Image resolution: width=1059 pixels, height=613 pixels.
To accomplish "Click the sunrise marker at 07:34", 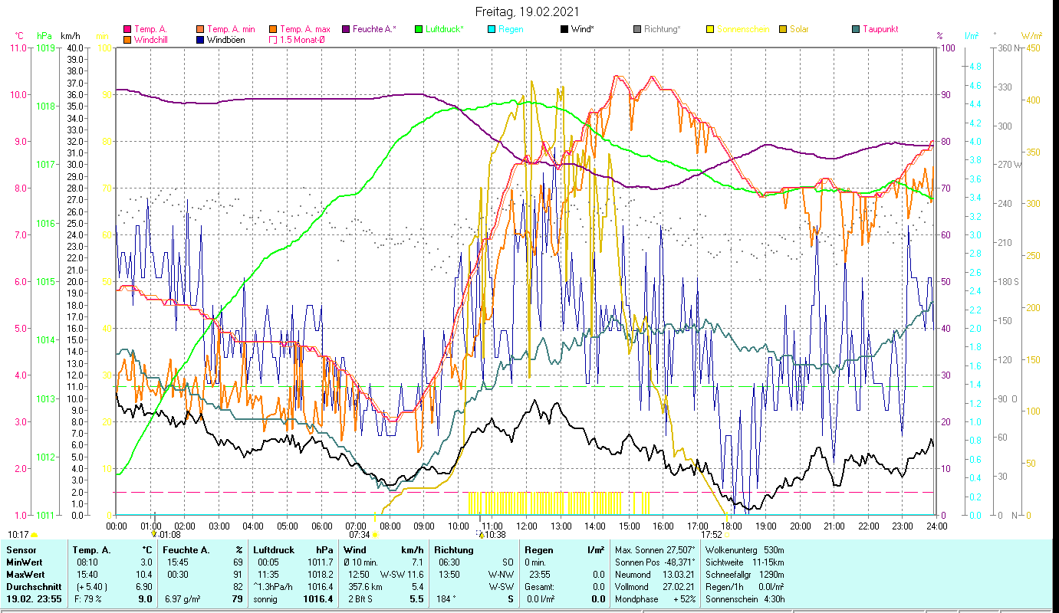I will pos(376,534).
